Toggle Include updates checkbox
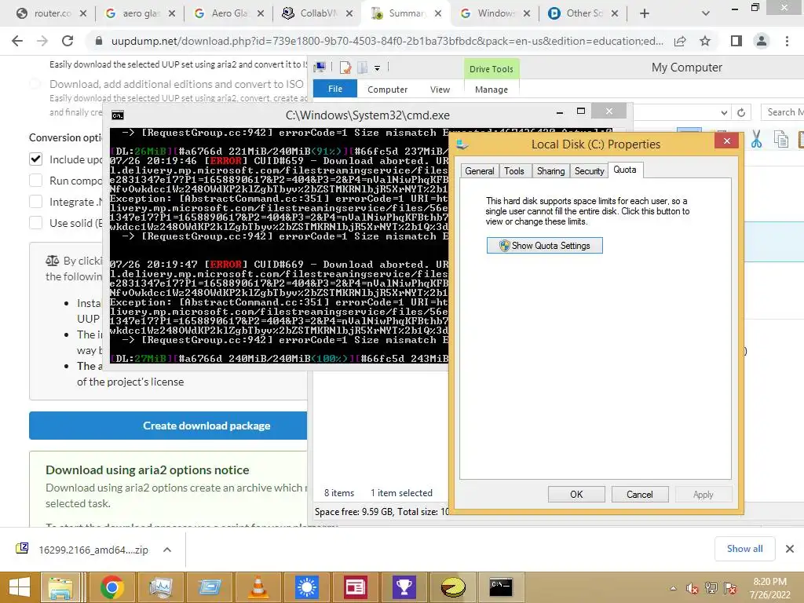 [35, 159]
